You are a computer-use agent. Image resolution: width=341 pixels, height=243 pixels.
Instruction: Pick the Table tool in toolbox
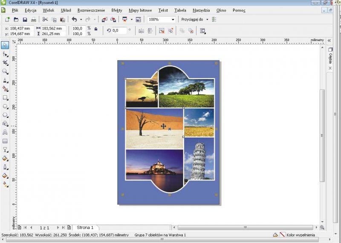click(x=5, y=141)
